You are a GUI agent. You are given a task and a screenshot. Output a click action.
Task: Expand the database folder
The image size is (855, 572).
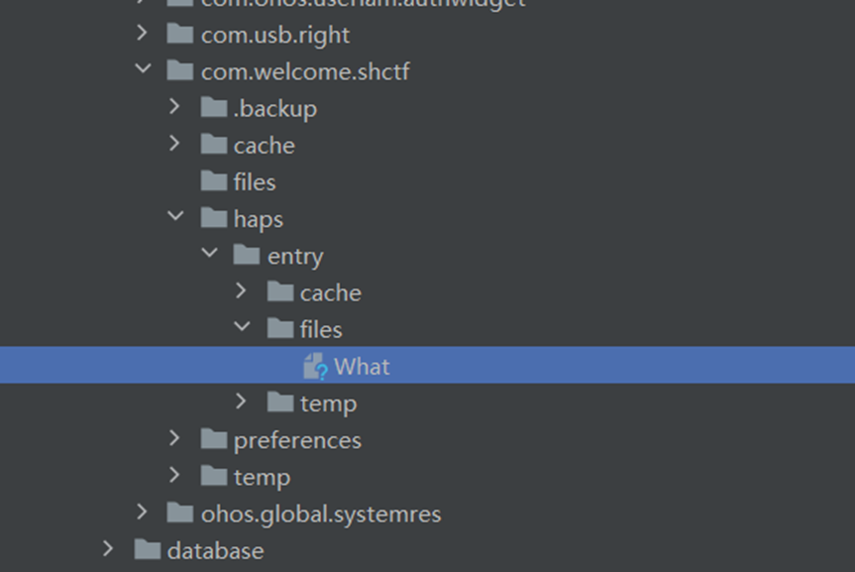[x=108, y=548]
